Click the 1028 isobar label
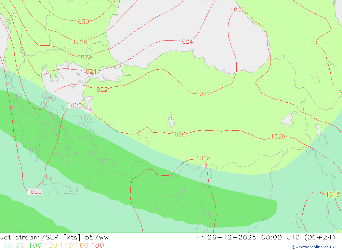The height and width of the screenshot is (250, 342). click(x=80, y=42)
